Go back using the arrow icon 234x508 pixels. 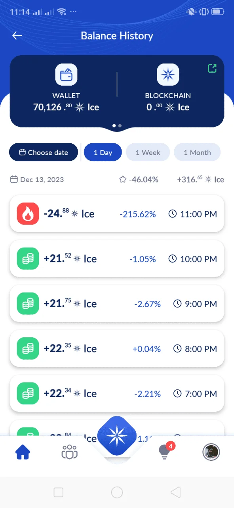17,36
